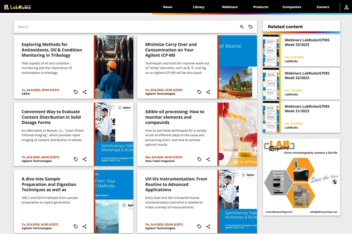Open A dive into Sample Preparation title

tap(49, 184)
